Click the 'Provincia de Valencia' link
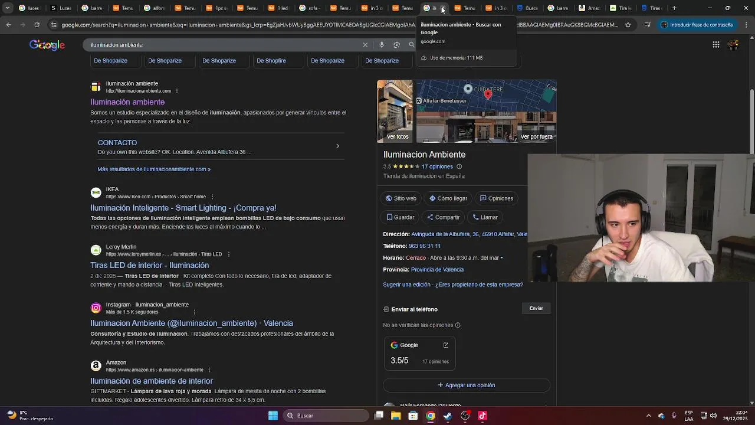The width and height of the screenshot is (755, 425). click(x=437, y=270)
